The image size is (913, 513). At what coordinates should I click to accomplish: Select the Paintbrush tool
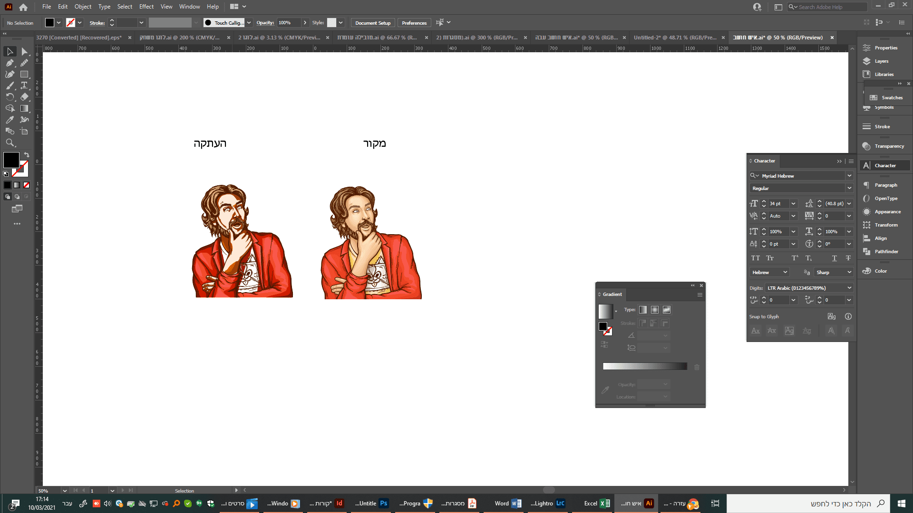coord(10,85)
